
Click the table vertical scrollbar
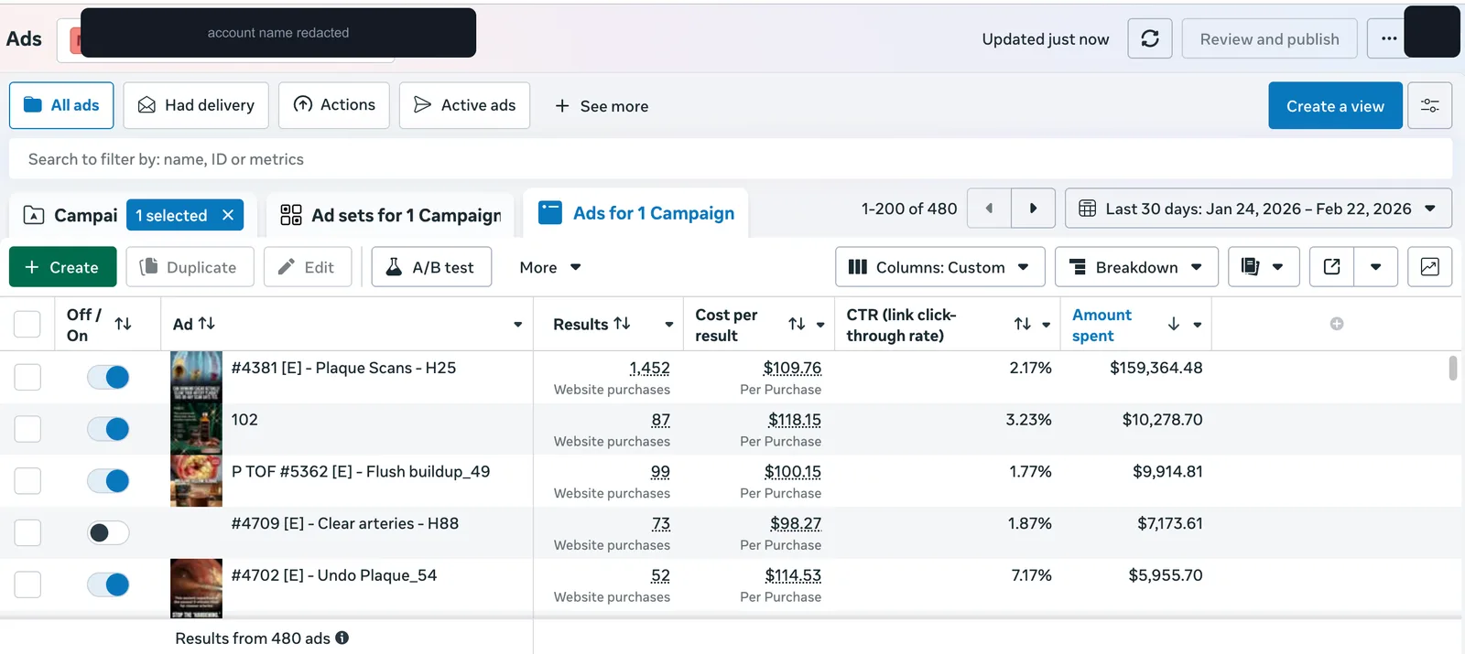(1453, 368)
